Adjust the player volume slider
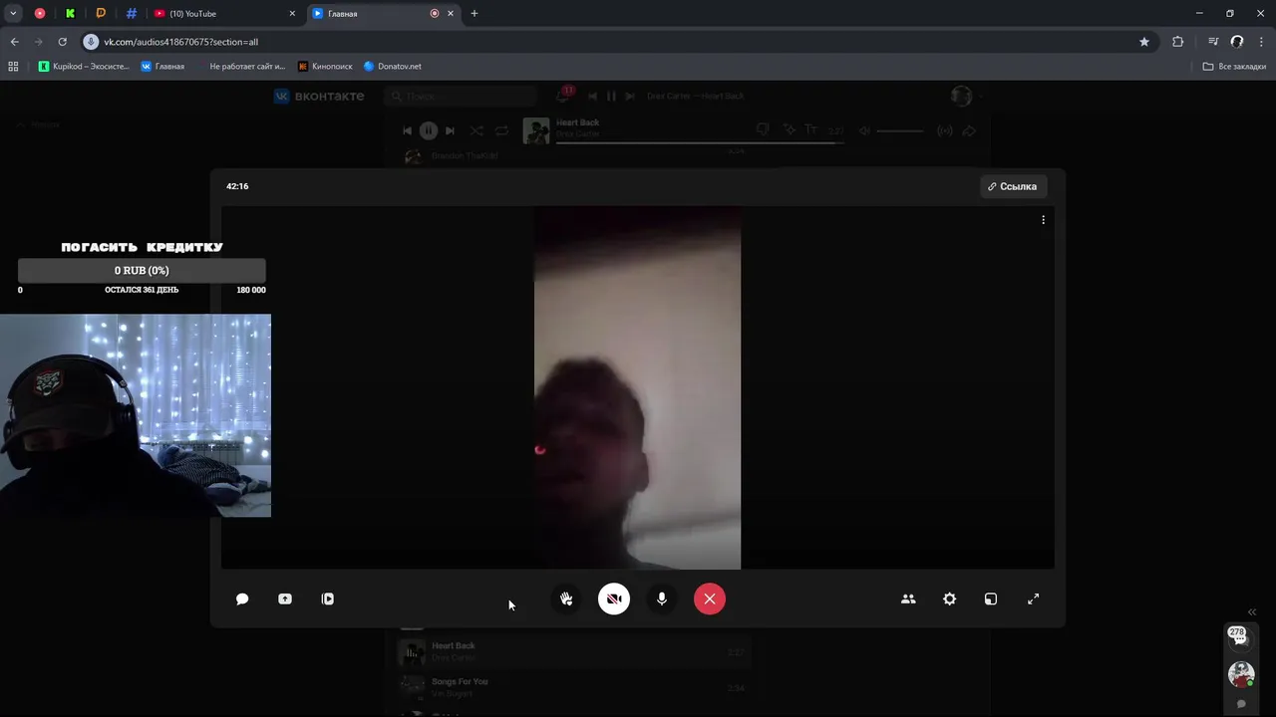The height and width of the screenshot is (717, 1276). point(899,130)
